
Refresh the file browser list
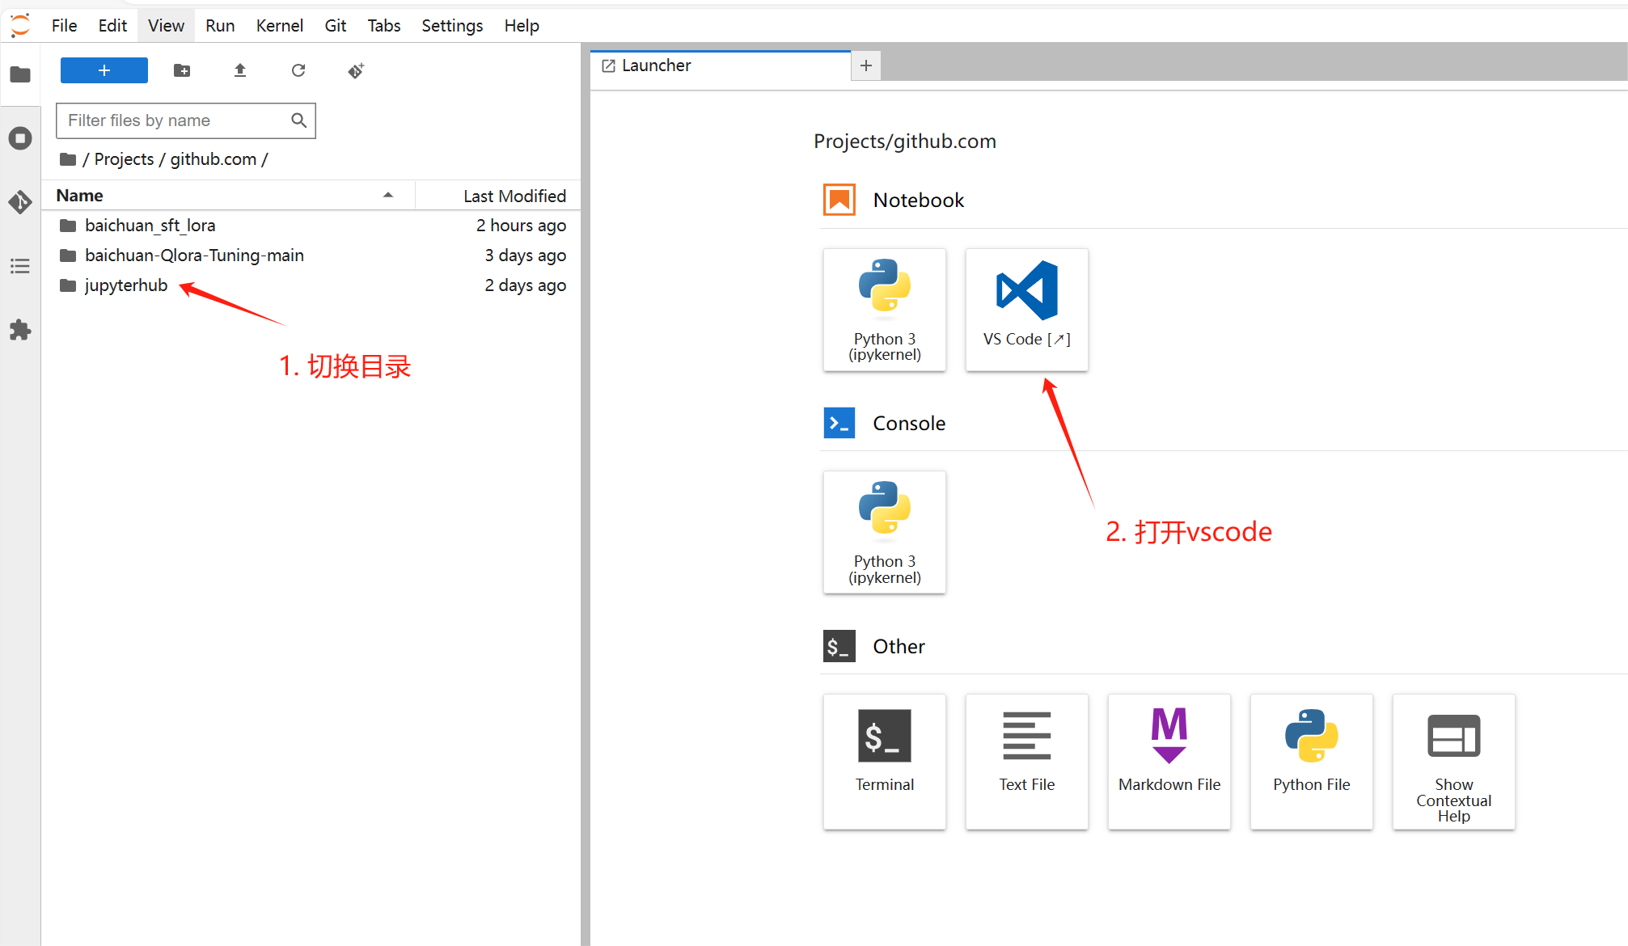(x=298, y=71)
